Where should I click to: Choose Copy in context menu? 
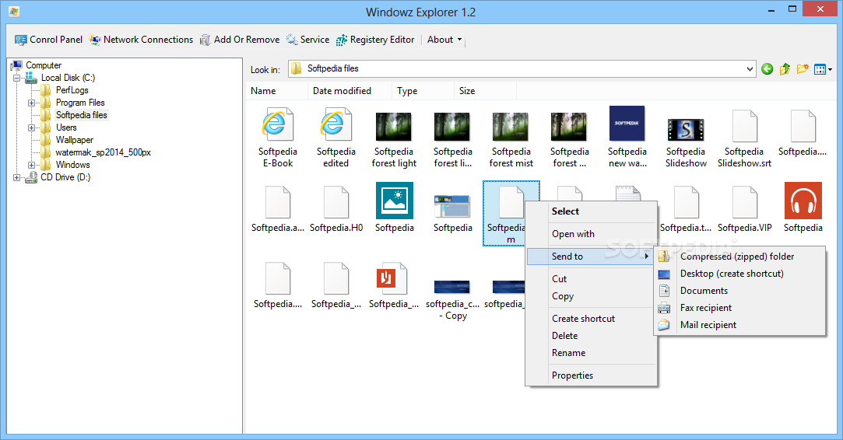[591, 296]
